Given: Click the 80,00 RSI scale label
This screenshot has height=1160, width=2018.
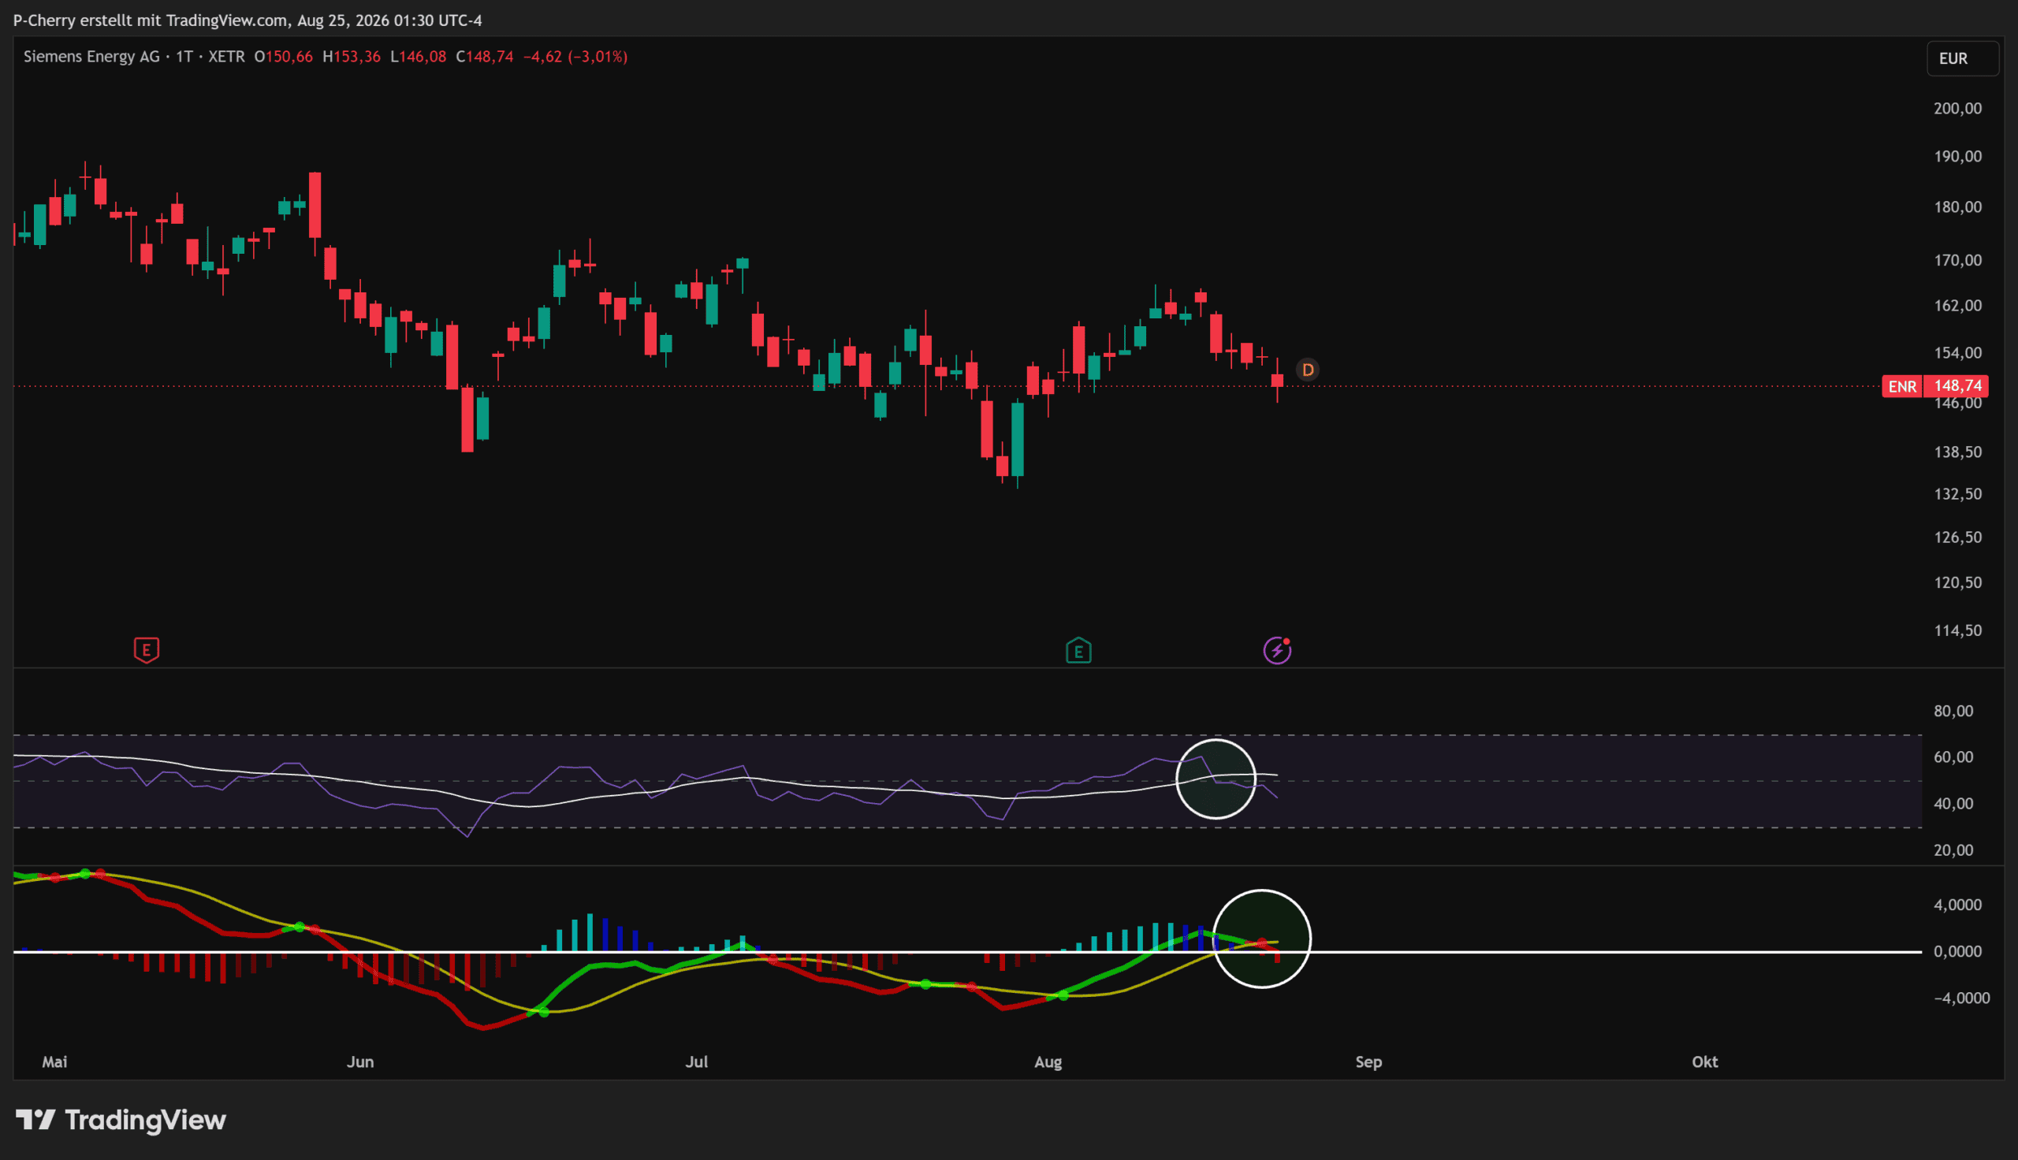Looking at the screenshot, I should tap(1953, 711).
